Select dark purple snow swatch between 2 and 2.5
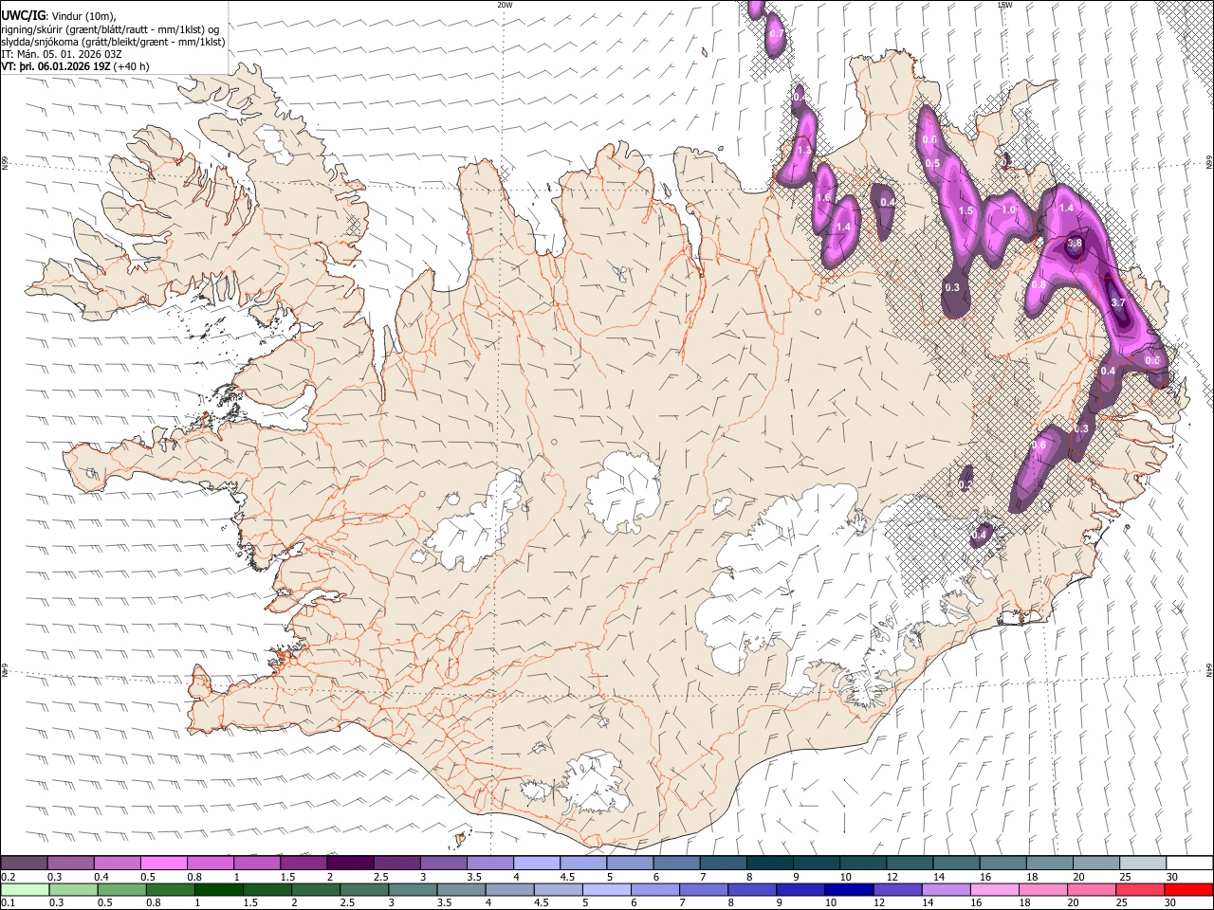This screenshot has height=910, width=1214. pyautogui.click(x=349, y=863)
